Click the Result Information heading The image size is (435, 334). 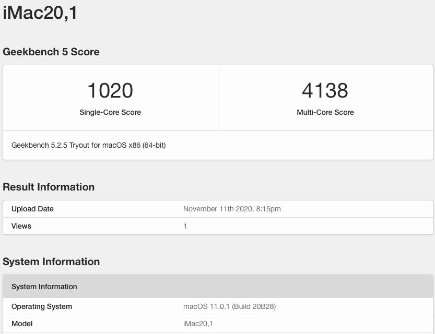point(49,187)
